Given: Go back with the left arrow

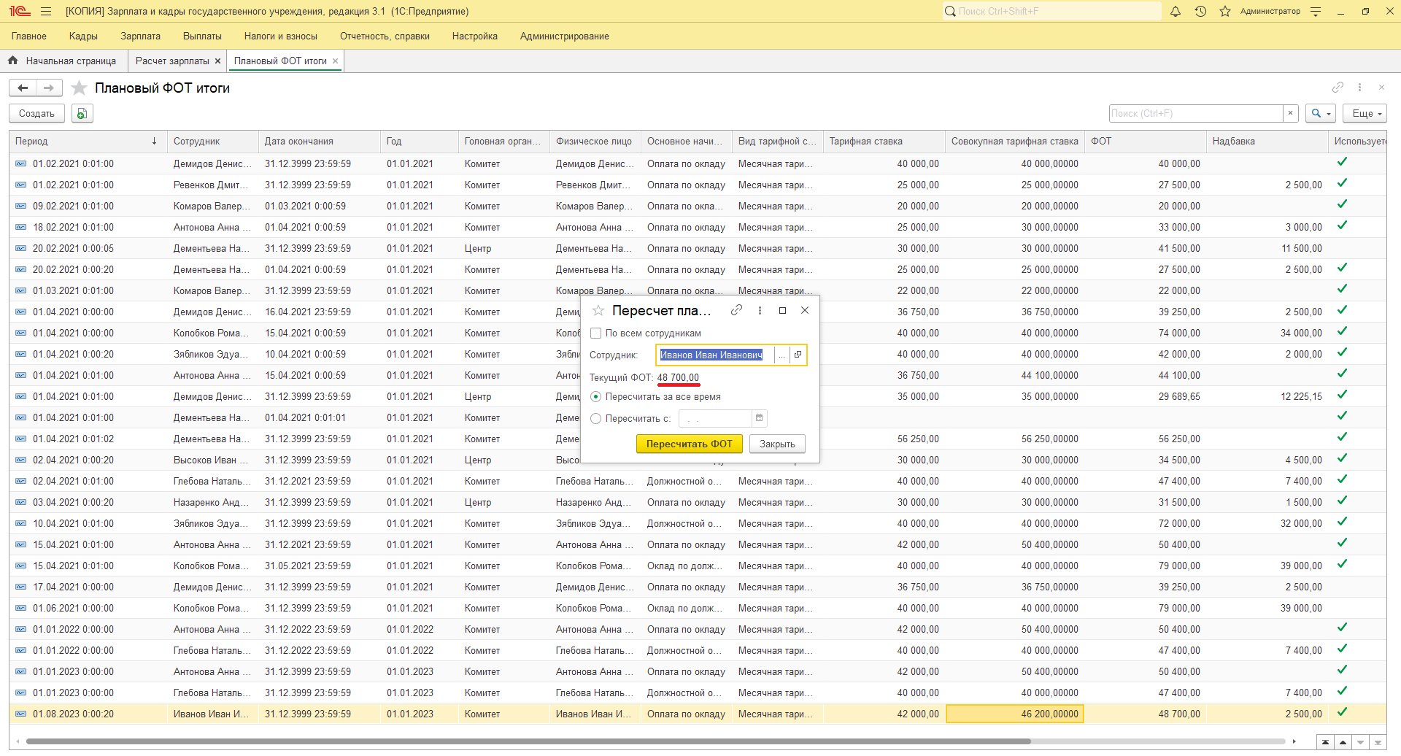Looking at the screenshot, I should (23, 88).
